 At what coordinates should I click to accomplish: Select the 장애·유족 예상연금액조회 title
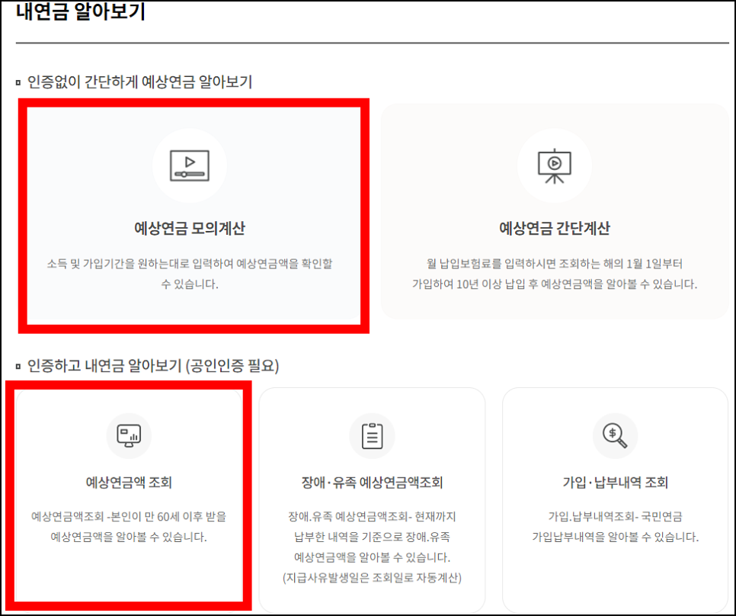(x=373, y=483)
